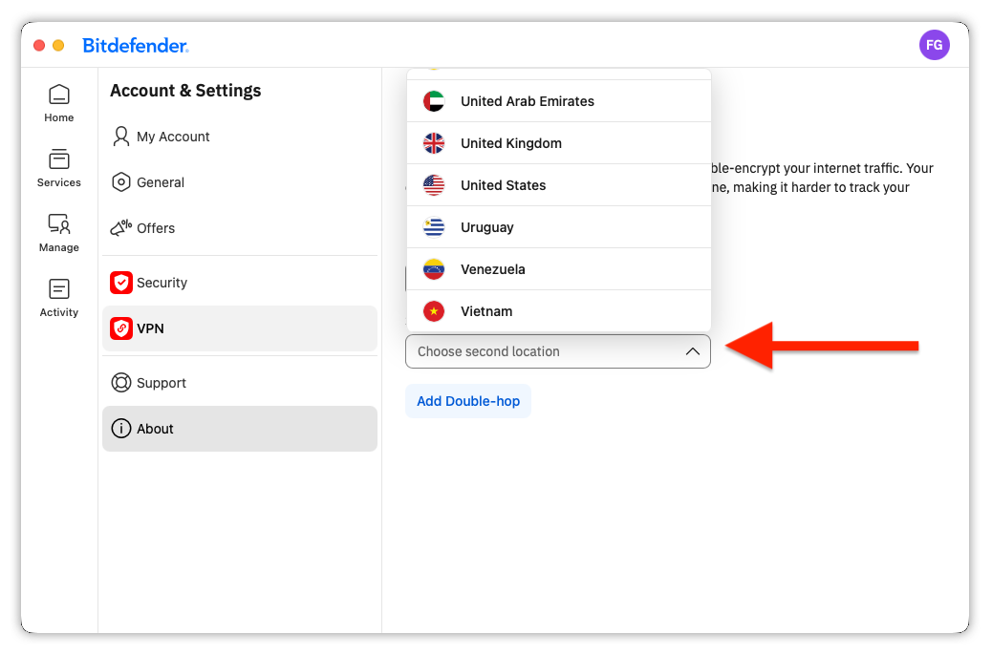
Task: Choose United States from the list
Action: coord(559,185)
